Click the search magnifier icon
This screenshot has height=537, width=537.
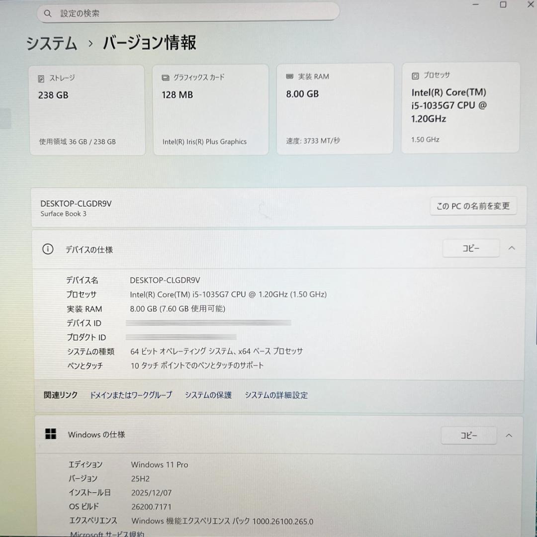pos(47,13)
